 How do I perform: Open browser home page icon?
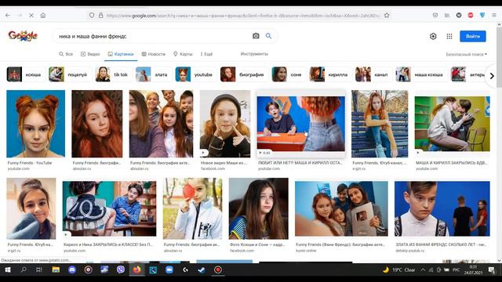click(43, 16)
